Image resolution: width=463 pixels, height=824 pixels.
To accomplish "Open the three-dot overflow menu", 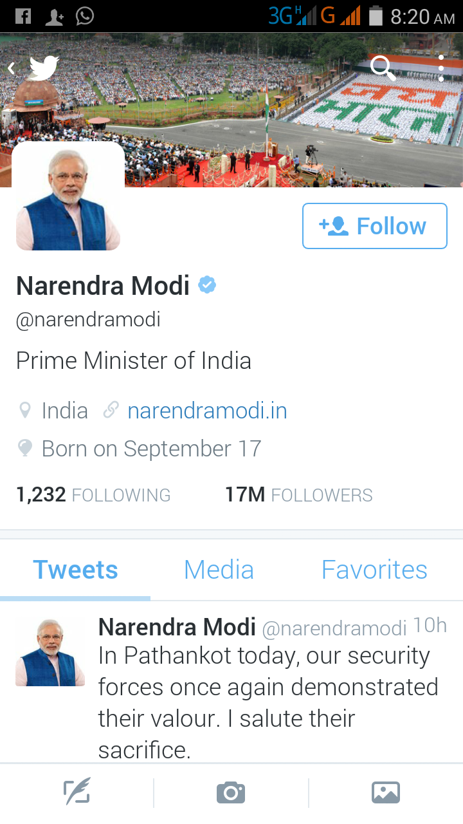I will (440, 68).
